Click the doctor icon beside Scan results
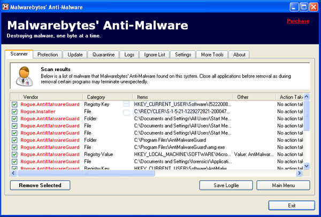 25,76
